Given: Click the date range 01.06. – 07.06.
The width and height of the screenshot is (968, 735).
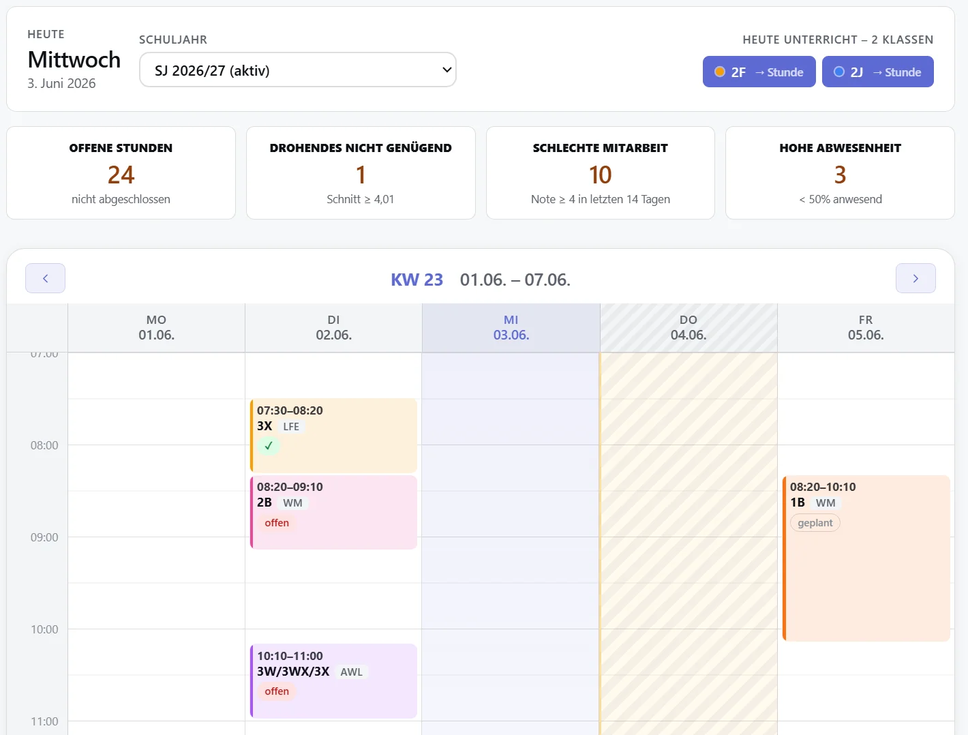Looking at the screenshot, I should point(515,280).
